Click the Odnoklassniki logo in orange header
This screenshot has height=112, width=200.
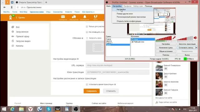11,17
